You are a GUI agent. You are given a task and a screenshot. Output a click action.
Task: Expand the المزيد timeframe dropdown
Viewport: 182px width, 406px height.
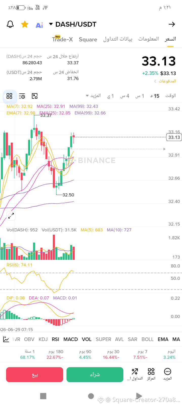93,96
